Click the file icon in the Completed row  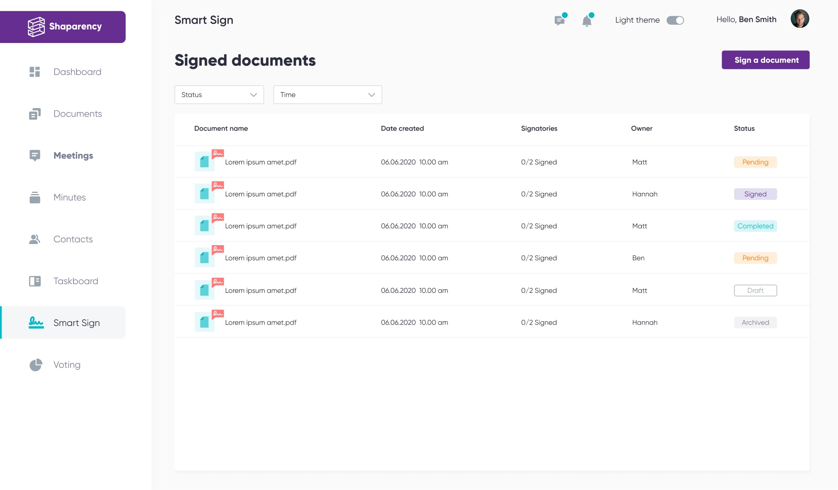[204, 225]
